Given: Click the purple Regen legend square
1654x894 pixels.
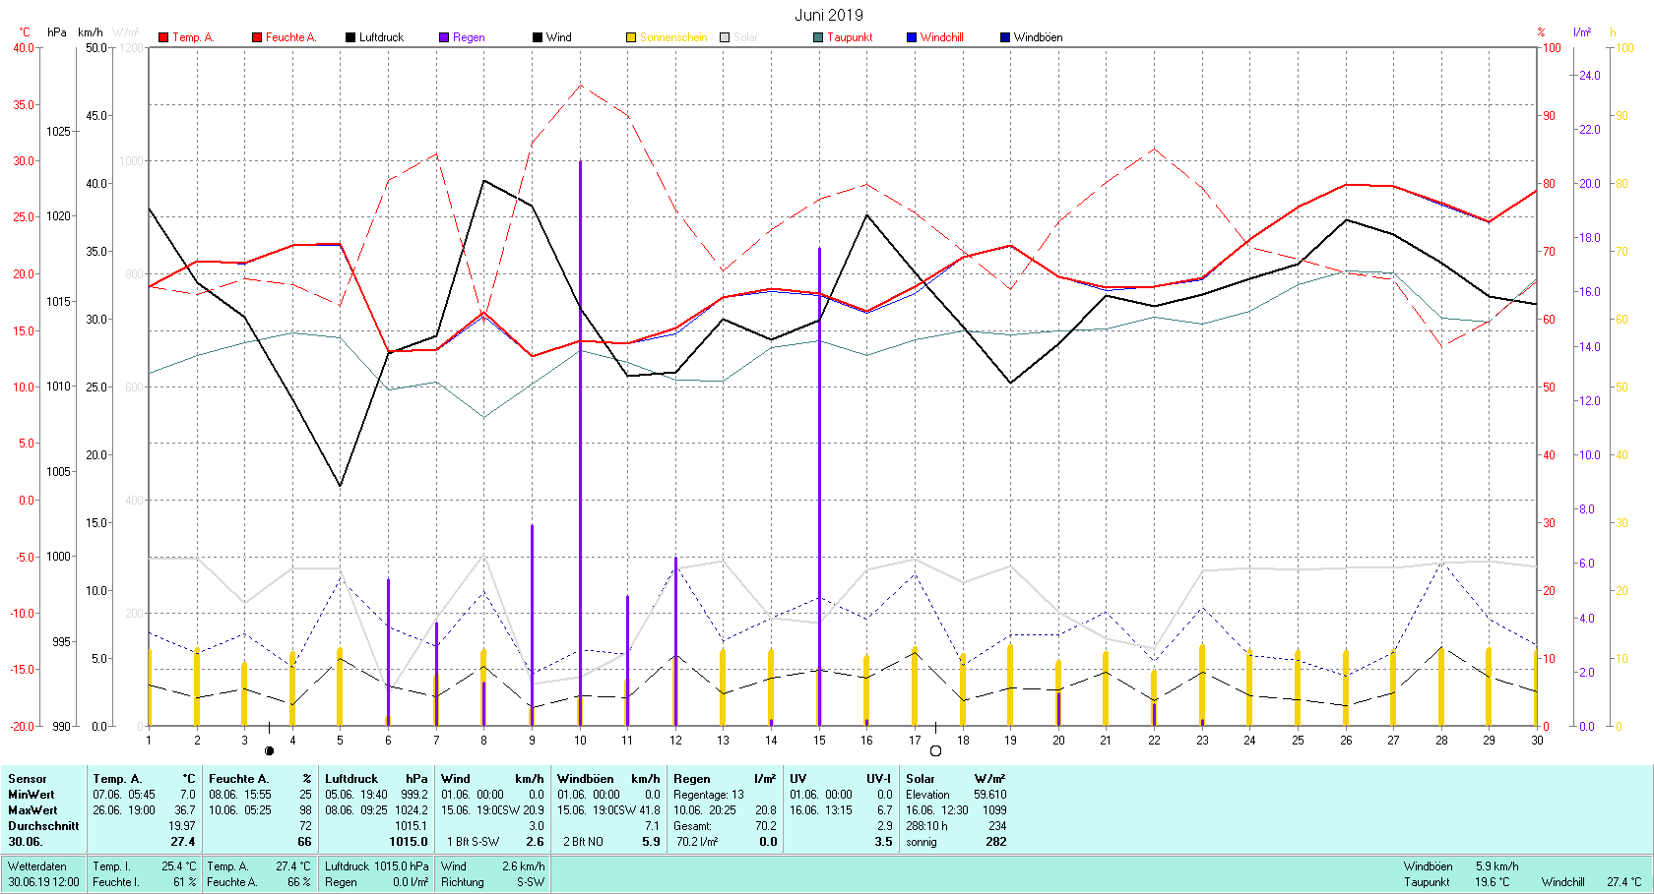Looking at the screenshot, I should click(x=444, y=37).
